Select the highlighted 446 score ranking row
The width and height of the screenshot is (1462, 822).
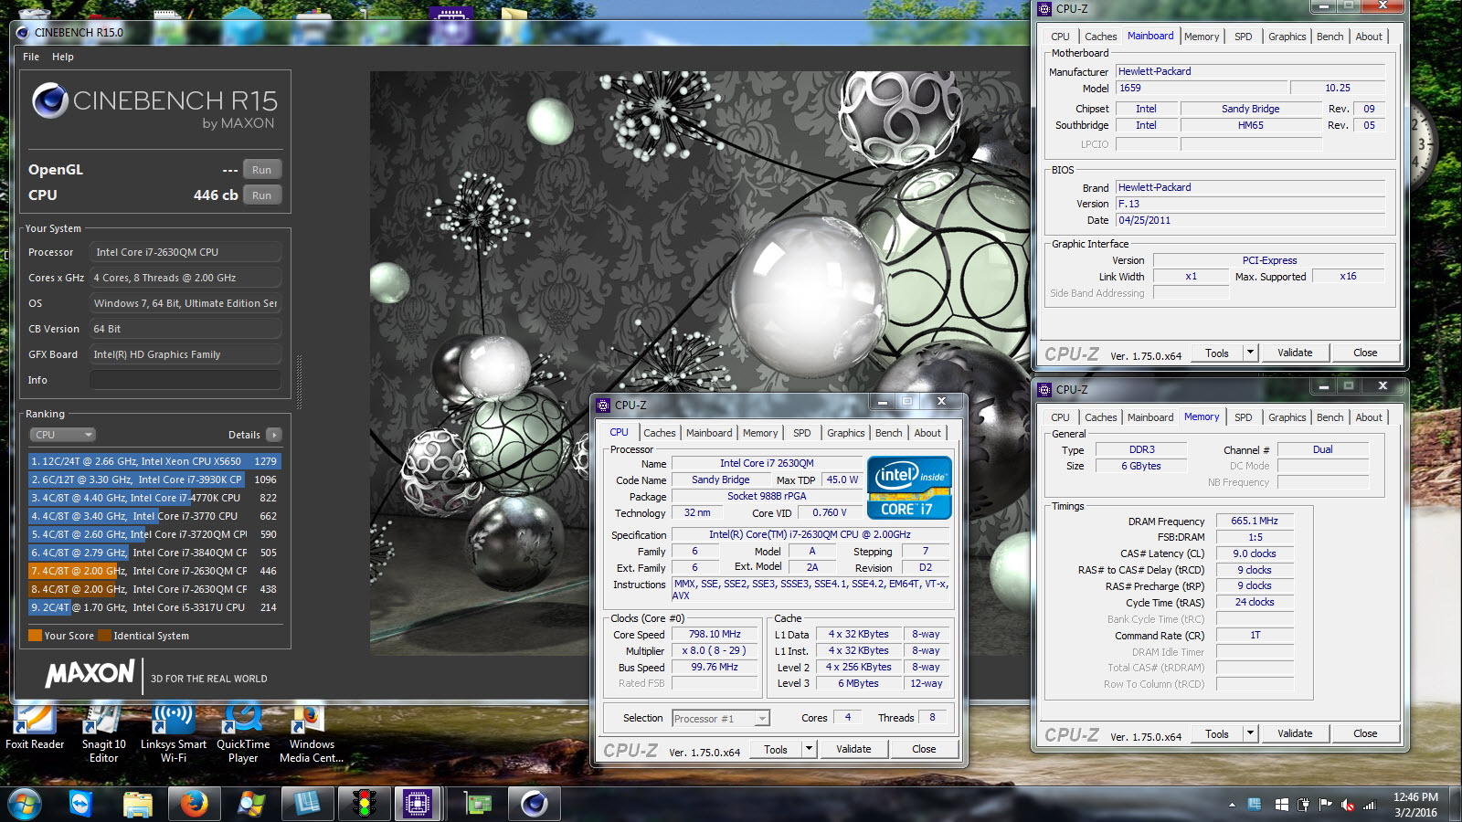click(x=154, y=571)
